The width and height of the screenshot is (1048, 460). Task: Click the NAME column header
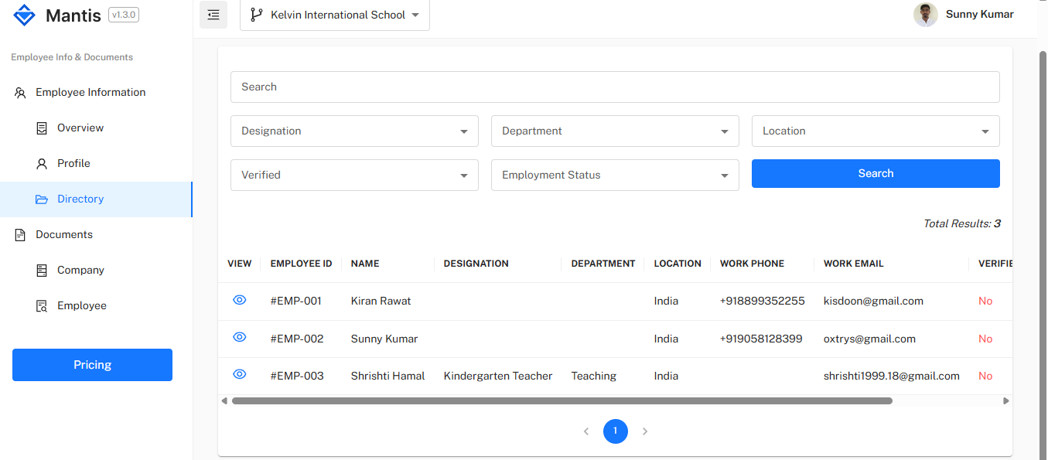(x=365, y=264)
